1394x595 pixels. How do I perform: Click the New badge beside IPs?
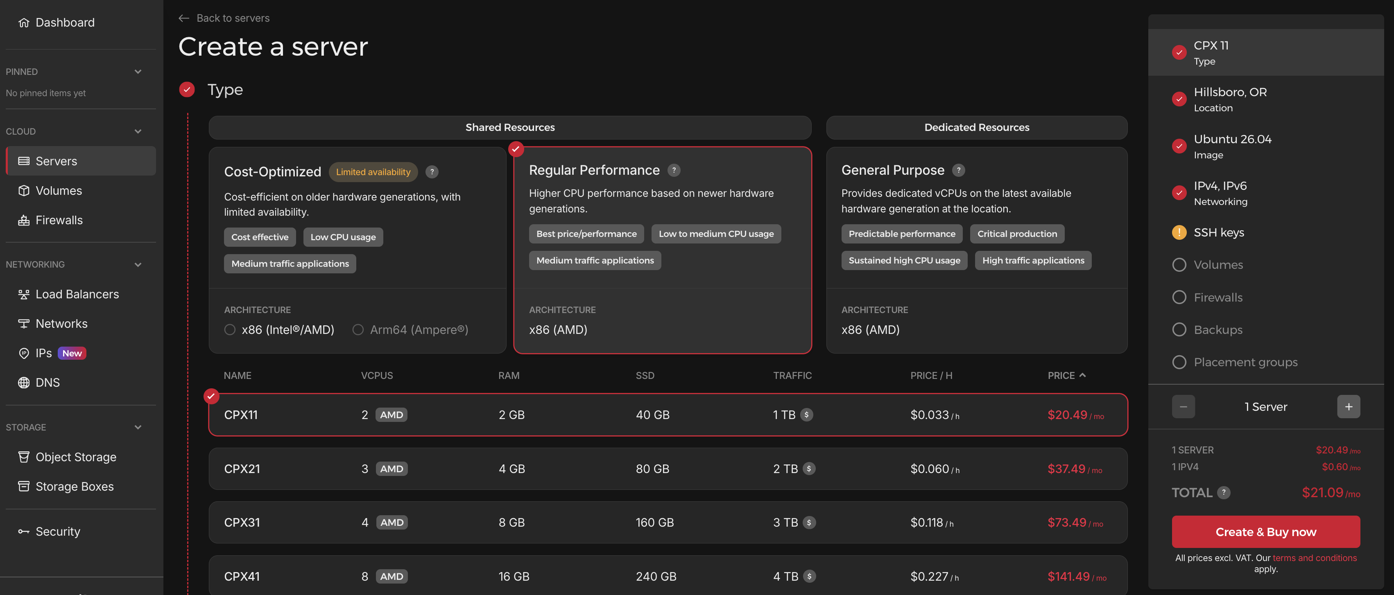72,353
